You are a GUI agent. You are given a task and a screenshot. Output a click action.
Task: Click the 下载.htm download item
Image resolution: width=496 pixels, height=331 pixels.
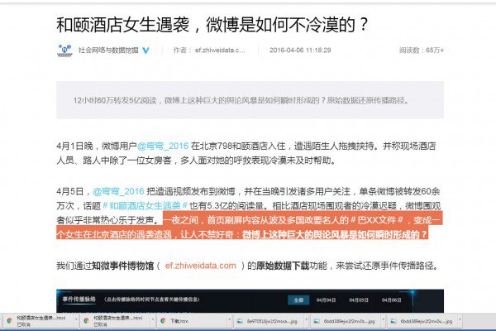click(x=194, y=321)
